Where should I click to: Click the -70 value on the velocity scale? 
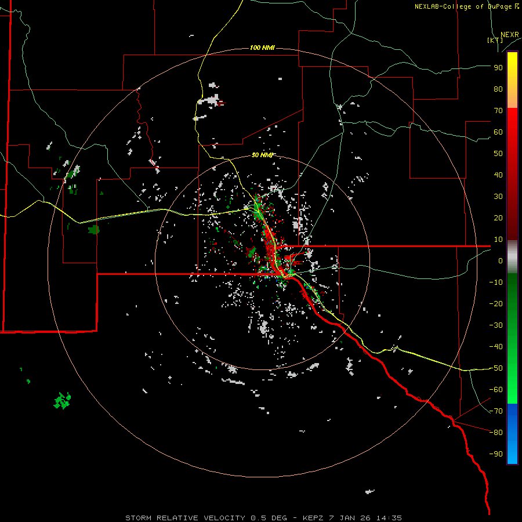tap(496, 411)
